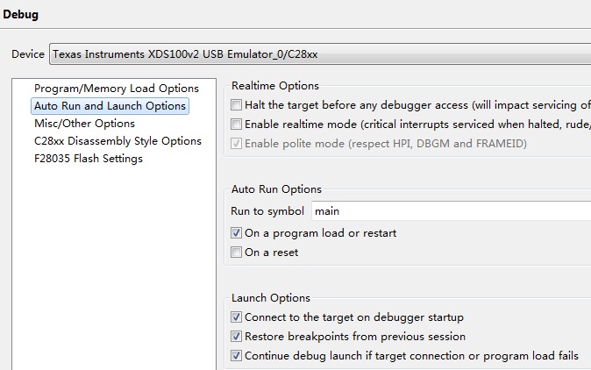
Task: Open Misc/Other Options page
Action: (84, 124)
